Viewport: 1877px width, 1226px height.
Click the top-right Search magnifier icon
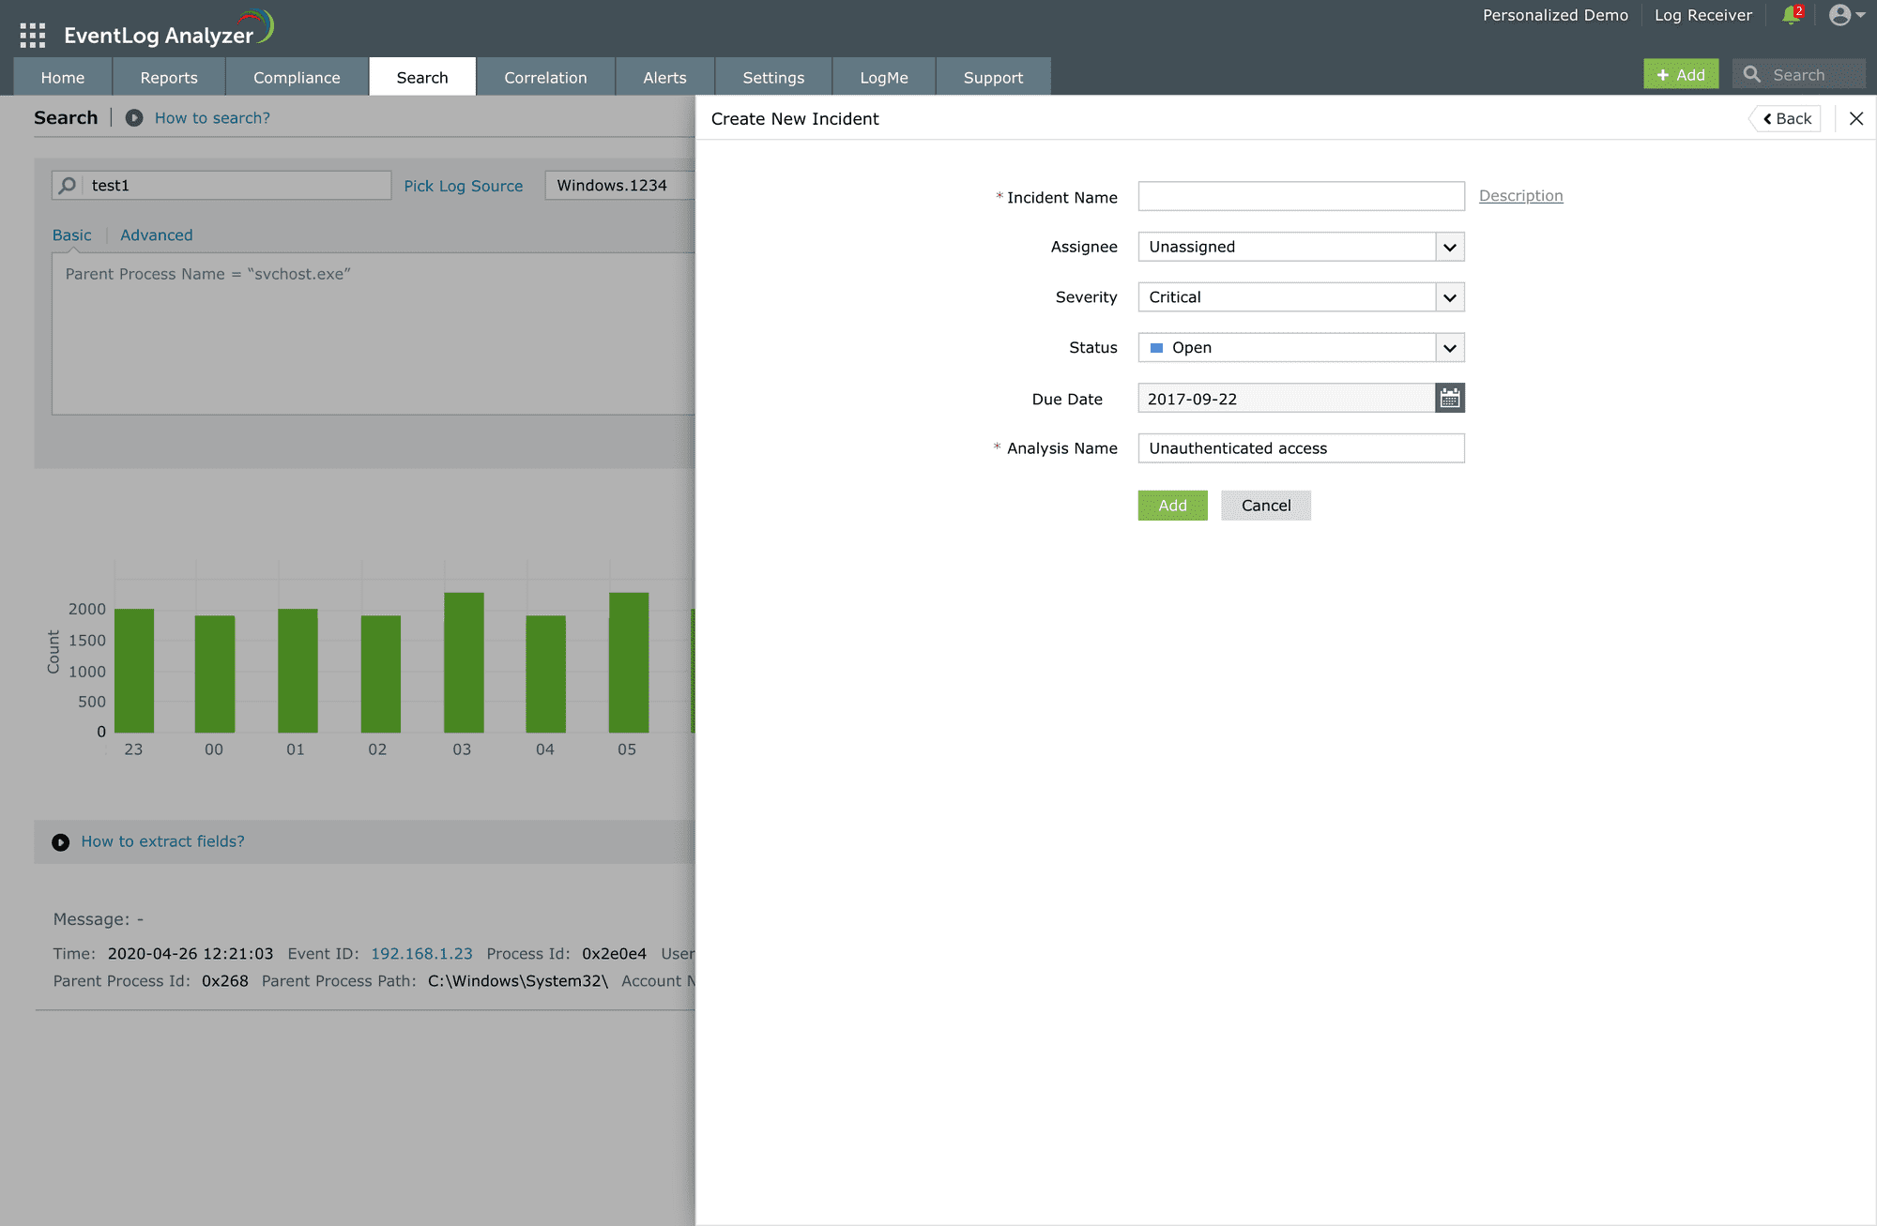[x=1751, y=74]
